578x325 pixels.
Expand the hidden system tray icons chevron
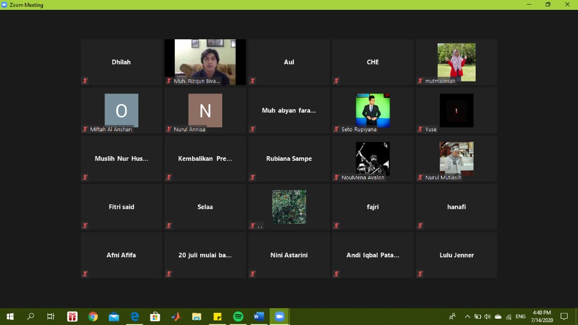[x=467, y=316]
